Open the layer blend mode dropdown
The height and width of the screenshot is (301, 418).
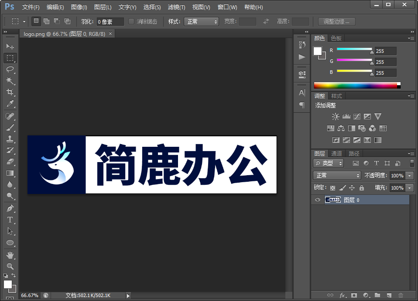pos(336,175)
